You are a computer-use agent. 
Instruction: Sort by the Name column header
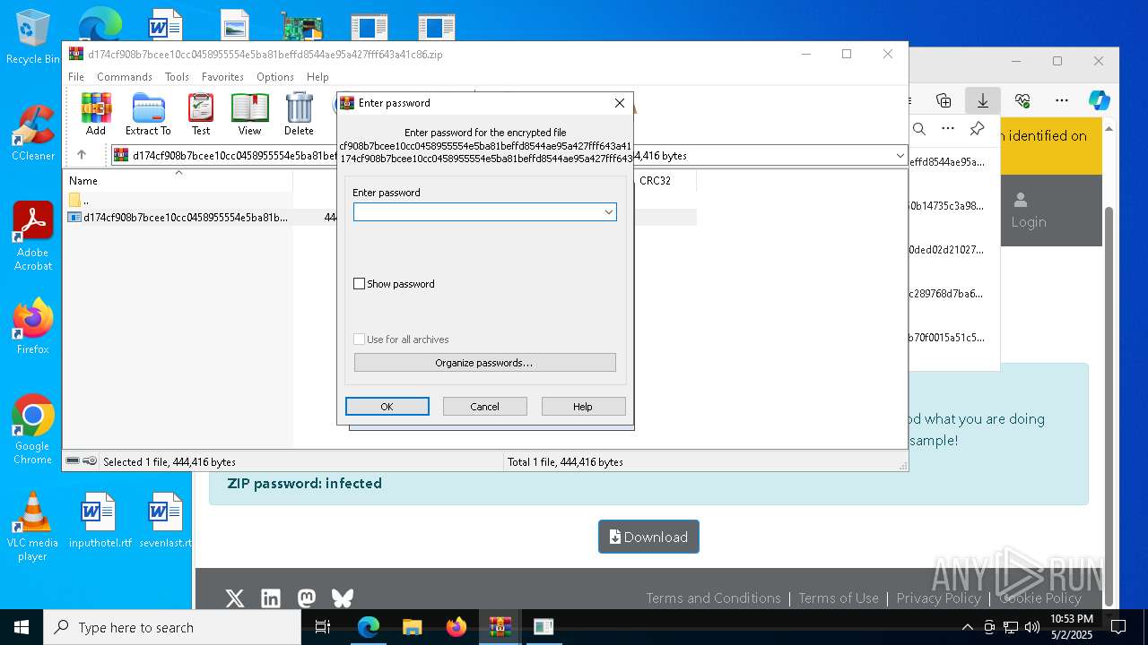pos(179,180)
